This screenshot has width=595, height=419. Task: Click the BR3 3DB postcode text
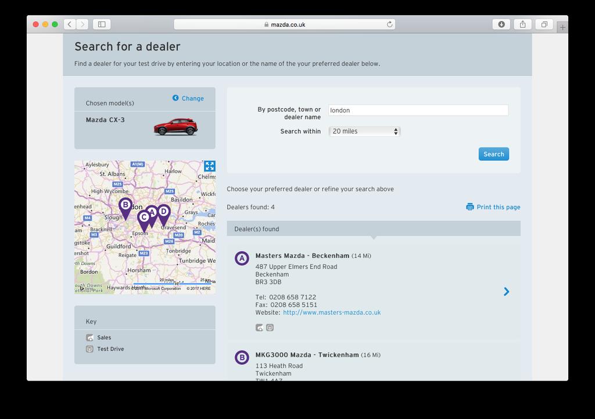pos(268,282)
